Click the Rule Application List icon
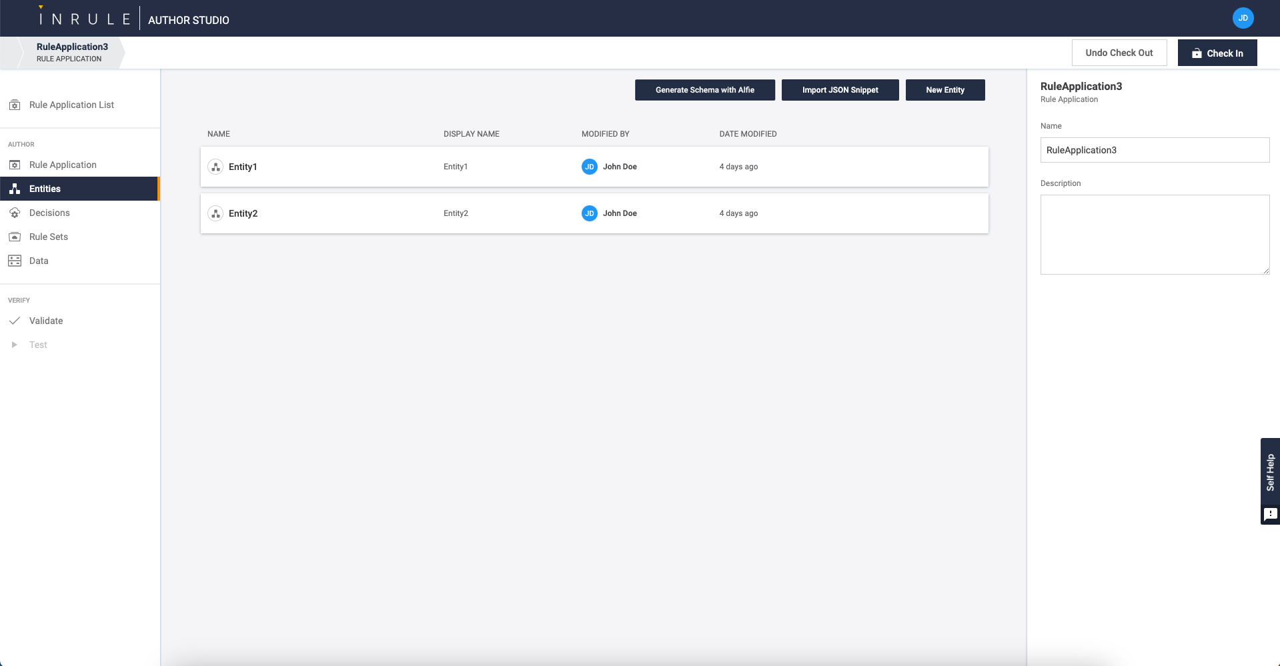The height and width of the screenshot is (666, 1280). 15,105
